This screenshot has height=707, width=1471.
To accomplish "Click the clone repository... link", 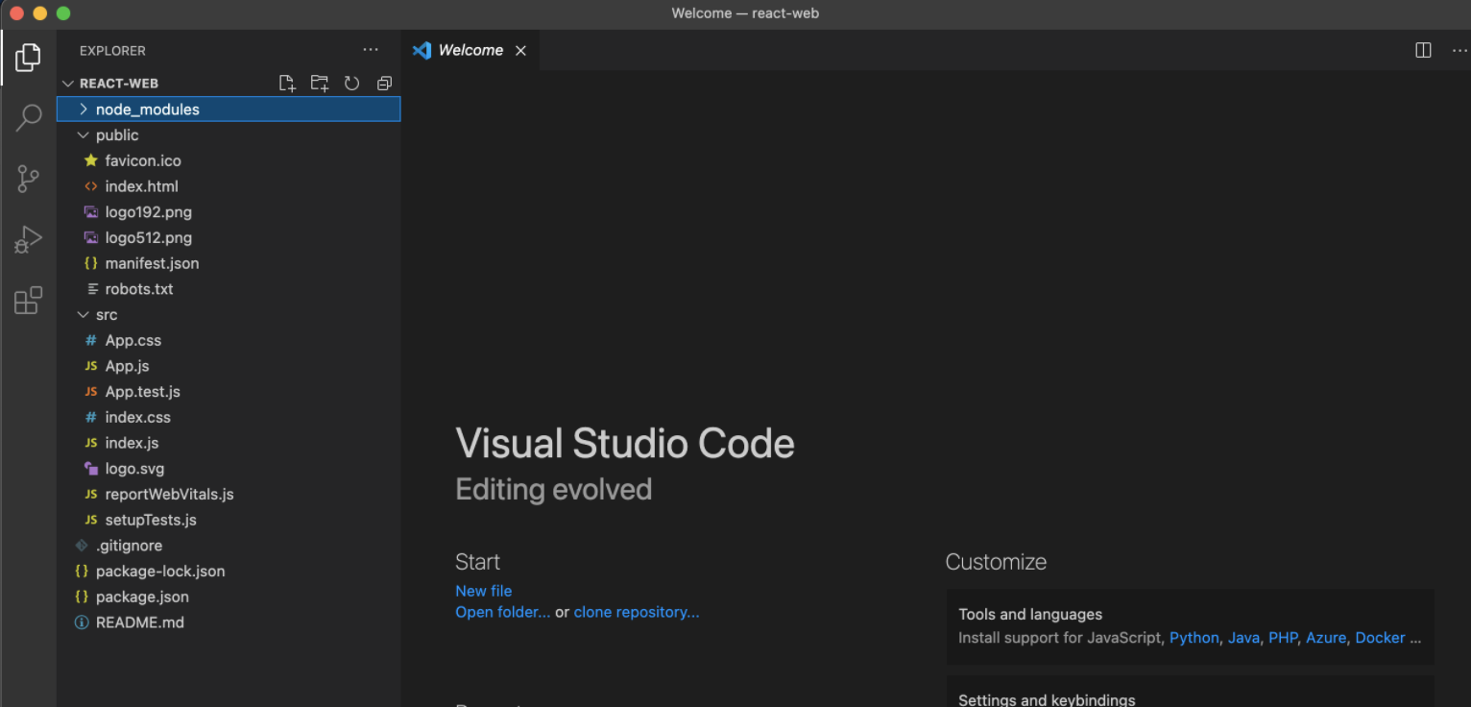I will click(637, 612).
